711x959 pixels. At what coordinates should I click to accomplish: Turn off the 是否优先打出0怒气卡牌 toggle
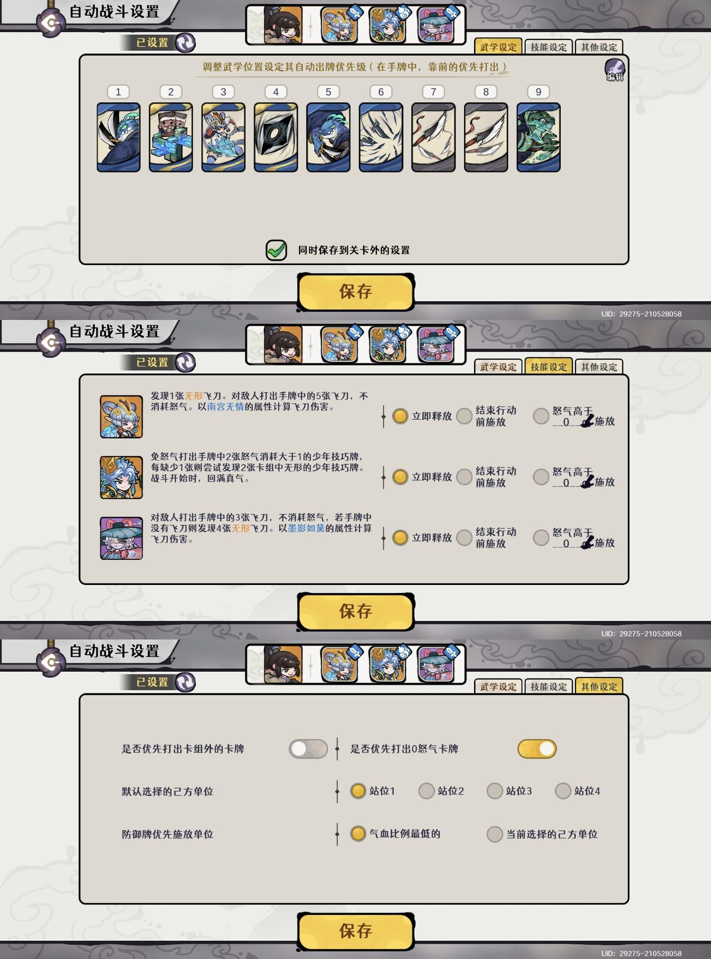[537, 749]
